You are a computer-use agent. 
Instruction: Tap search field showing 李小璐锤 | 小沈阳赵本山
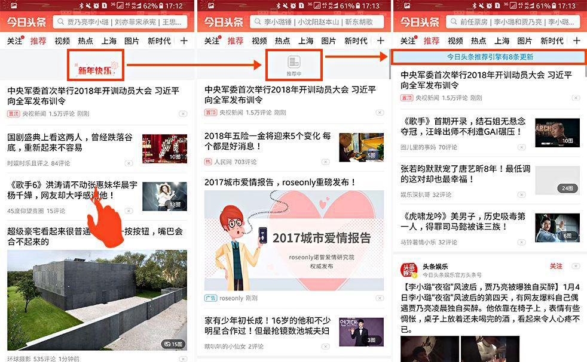click(317, 22)
